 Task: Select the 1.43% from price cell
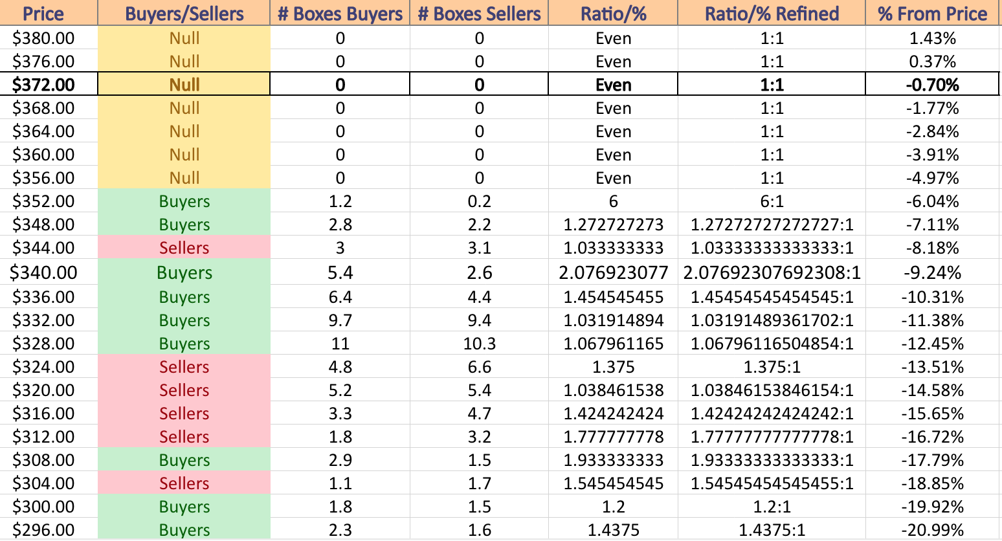click(x=933, y=38)
